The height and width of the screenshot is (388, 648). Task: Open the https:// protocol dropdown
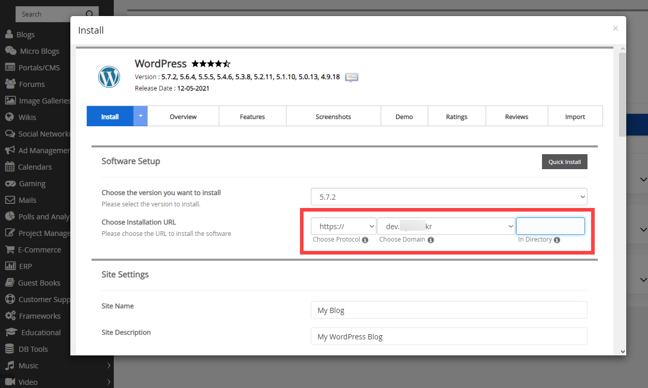343,226
